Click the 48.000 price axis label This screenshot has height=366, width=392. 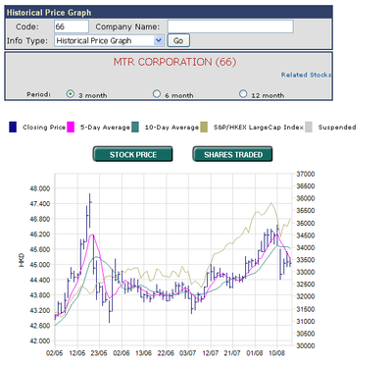pos(40,188)
